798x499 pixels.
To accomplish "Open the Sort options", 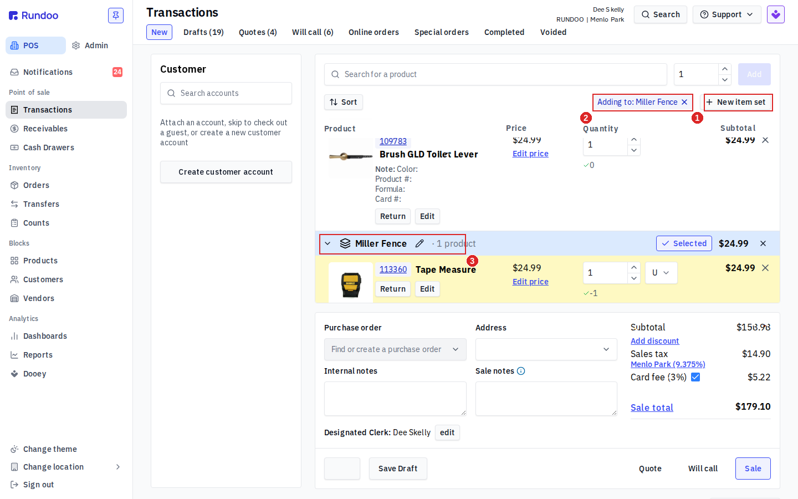I will click(x=344, y=102).
